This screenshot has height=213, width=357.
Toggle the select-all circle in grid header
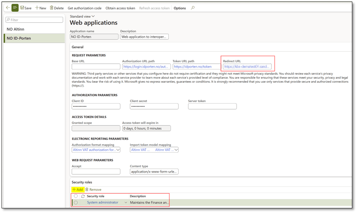pos(76,196)
